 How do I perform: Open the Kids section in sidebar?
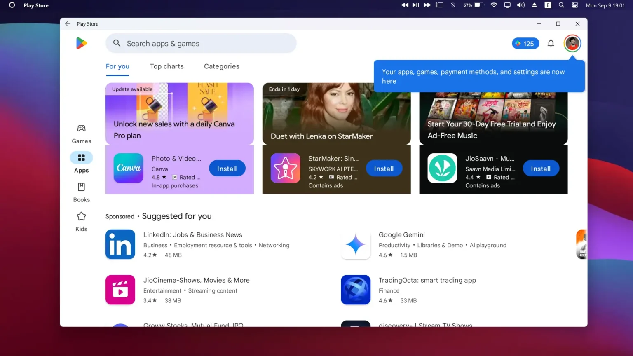coord(82,222)
